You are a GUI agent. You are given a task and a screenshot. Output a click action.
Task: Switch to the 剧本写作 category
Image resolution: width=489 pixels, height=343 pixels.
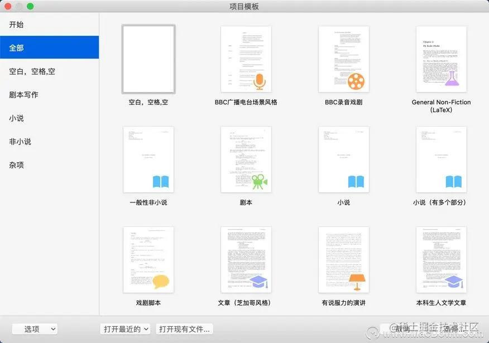[x=49, y=94]
